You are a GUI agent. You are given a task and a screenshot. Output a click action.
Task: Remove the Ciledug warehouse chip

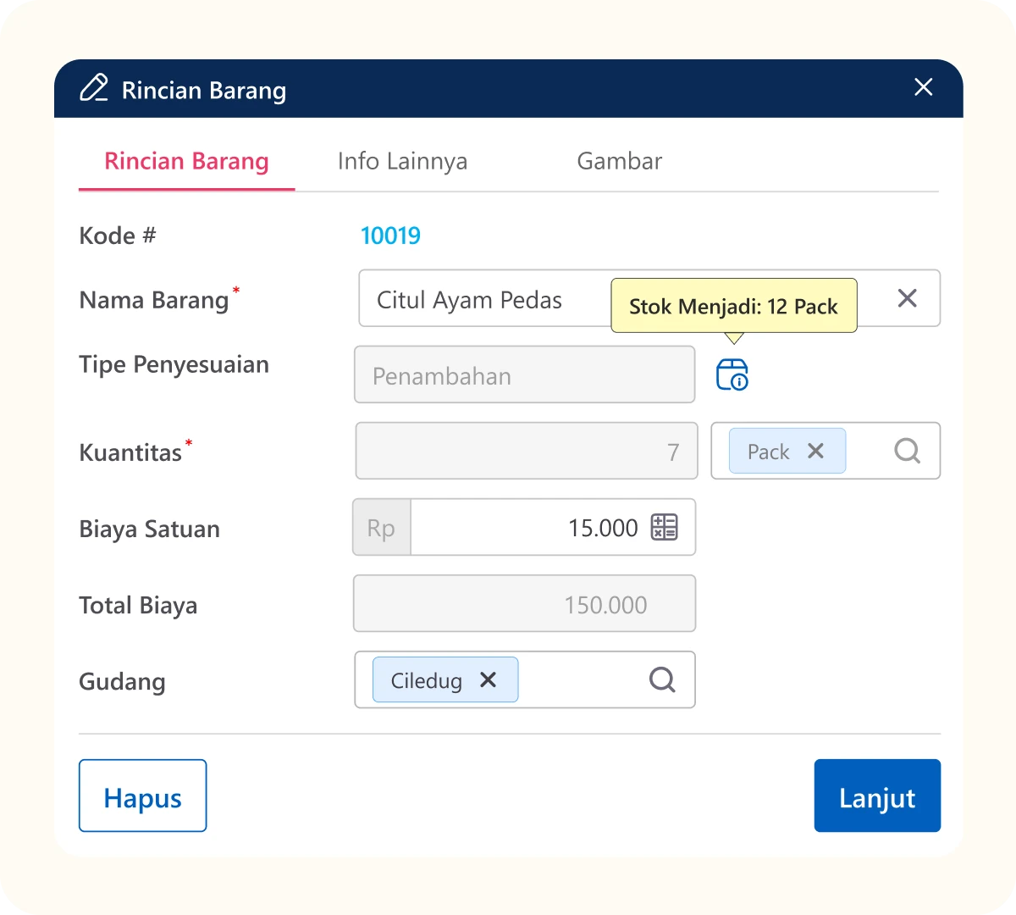point(488,679)
